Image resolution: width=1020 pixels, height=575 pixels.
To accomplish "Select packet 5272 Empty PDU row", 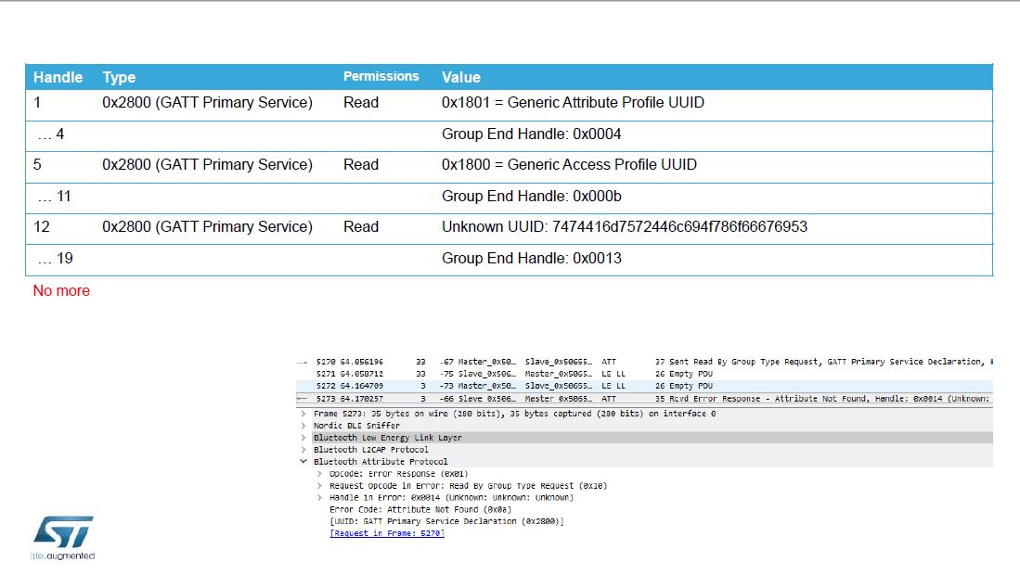I will click(645, 386).
